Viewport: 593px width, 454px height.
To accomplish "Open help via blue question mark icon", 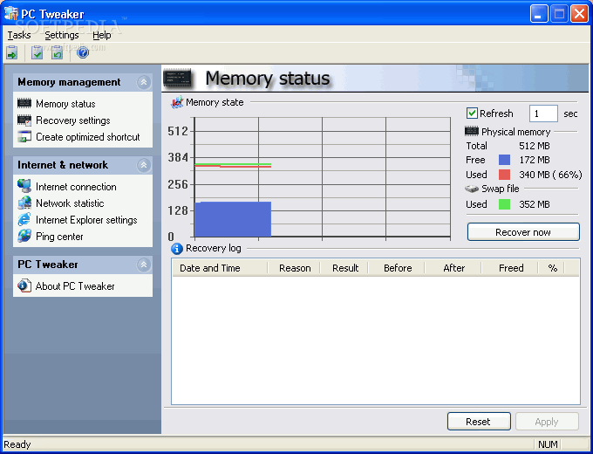I will 83,52.
